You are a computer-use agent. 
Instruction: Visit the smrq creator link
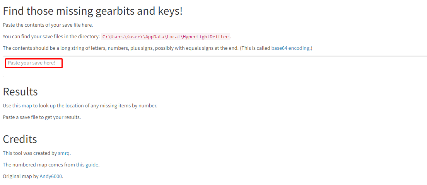point(63,153)
